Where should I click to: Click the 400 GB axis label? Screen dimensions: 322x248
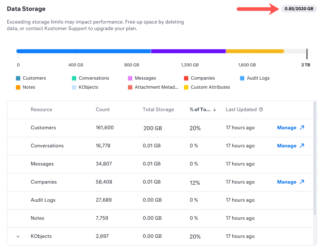pyautogui.click(x=76, y=65)
